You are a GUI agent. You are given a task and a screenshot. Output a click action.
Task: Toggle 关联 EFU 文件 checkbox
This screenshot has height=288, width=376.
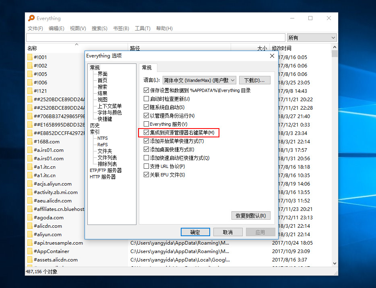(x=146, y=175)
